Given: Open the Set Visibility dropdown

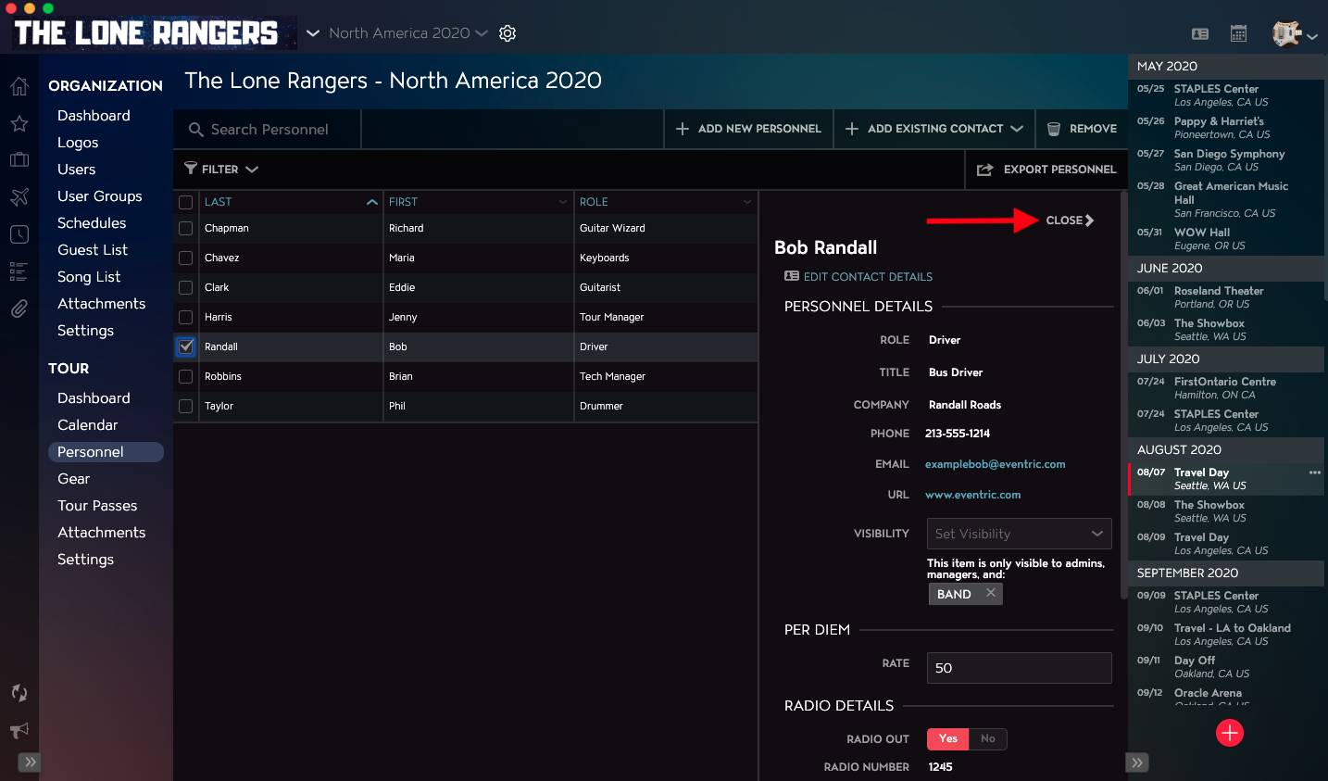Looking at the screenshot, I should pos(1020,534).
